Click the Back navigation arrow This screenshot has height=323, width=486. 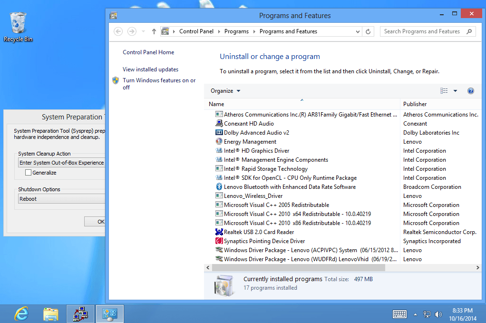pos(118,31)
